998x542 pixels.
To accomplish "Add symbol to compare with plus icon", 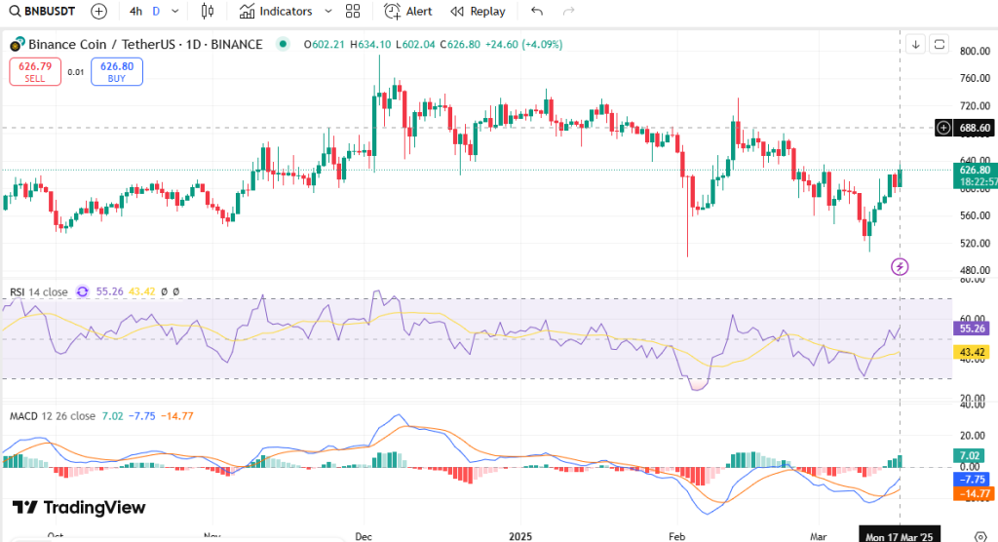I will click(x=98, y=11).
